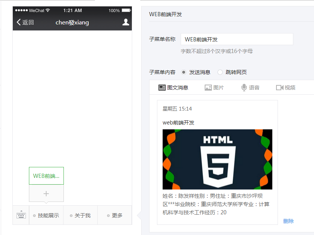Viewport: 314px width, 235px height.
Task: Click the plus icon to add submenu
Action: click(x=46, y=194)
